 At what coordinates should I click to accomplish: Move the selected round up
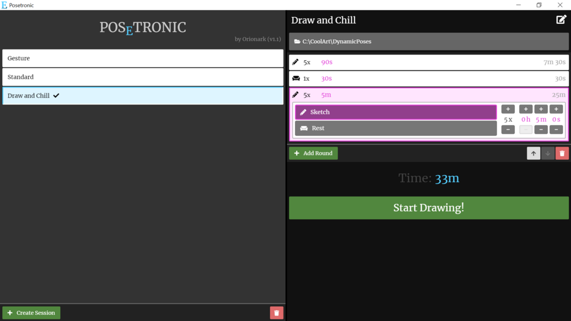534,153
